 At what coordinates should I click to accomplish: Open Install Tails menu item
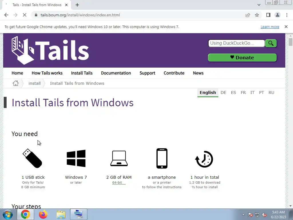click(x=82, y=73)
